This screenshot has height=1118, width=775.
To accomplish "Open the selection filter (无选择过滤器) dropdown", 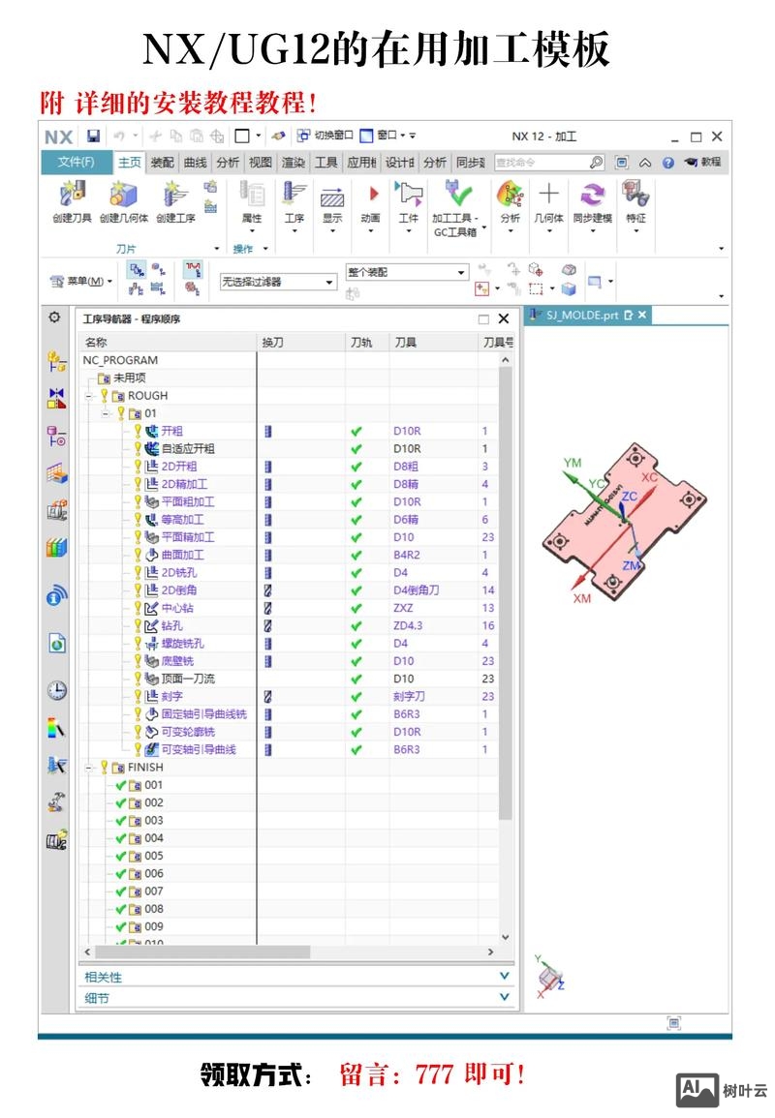I will click(278, 282).
